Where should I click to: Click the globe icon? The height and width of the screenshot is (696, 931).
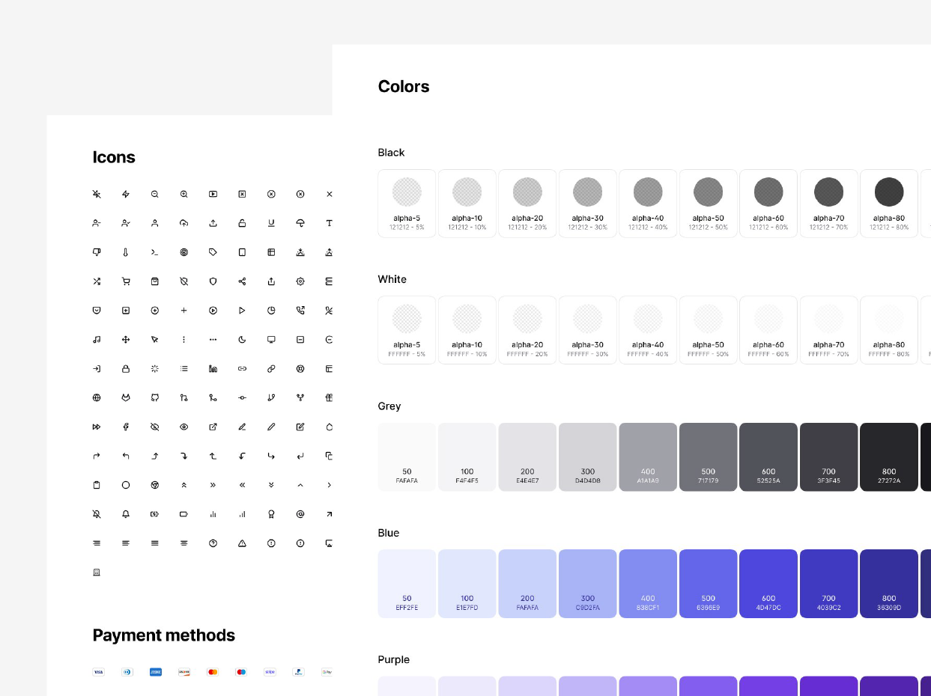pyautogui.click(x=97, y=397)
